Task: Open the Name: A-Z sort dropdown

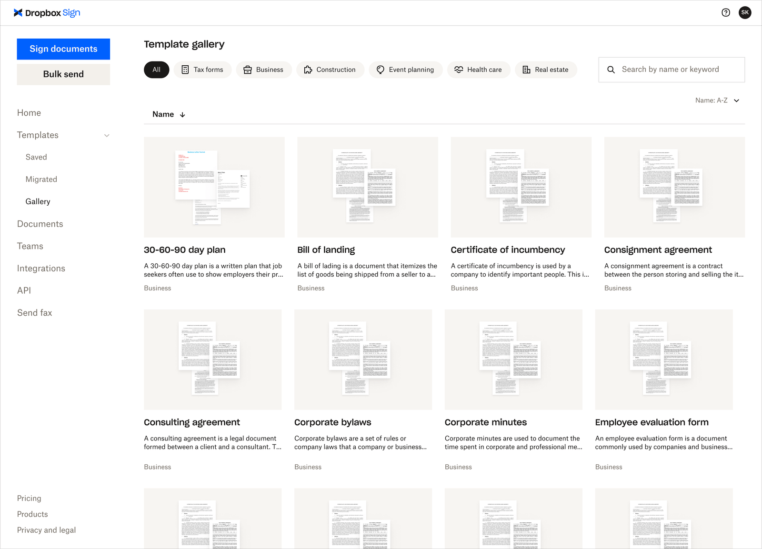Action: click(x=713, y=100)
